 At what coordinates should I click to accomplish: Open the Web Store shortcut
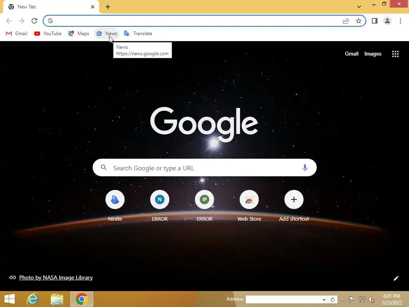tap(249, 206)
